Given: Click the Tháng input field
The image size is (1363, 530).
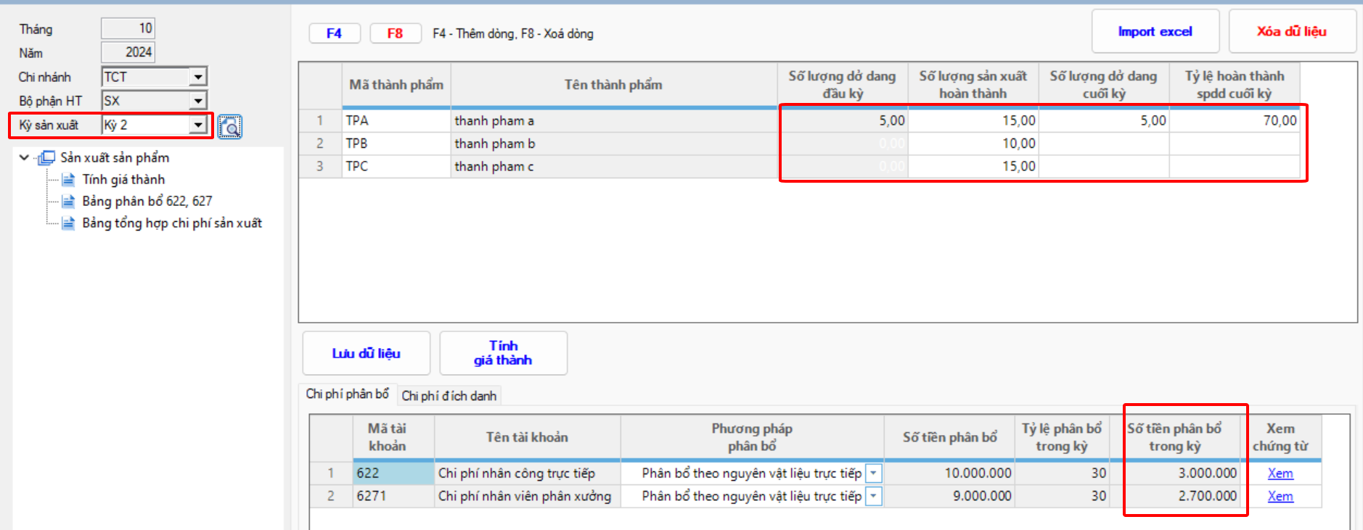Looking at the screenshot, I should [128, 28].
